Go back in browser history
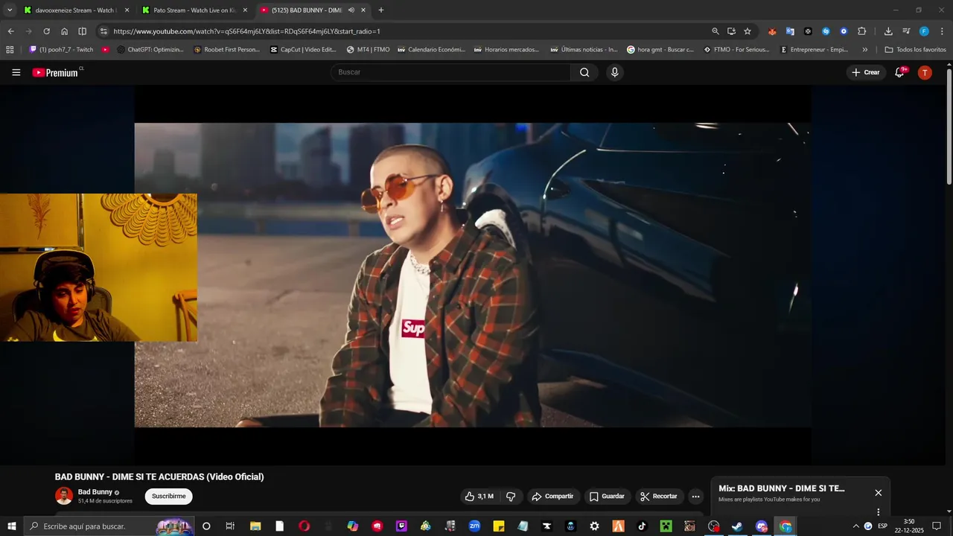This screenshot has height=536, width=953. (10, 31)
